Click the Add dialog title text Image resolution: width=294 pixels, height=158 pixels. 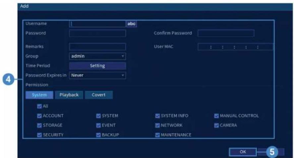pos(25,6)
